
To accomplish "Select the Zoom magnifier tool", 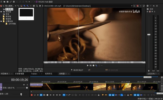I will tap(76, 95).
